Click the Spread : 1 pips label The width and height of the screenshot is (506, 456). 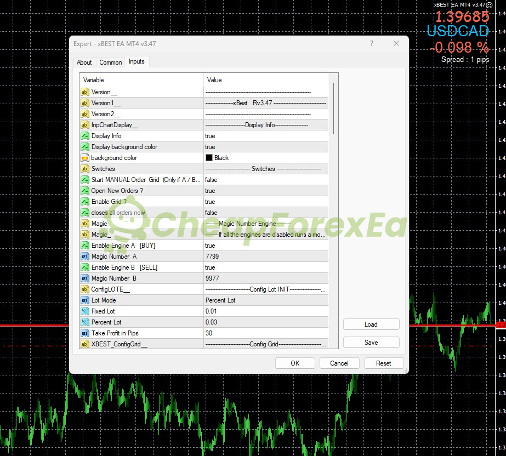465,59
